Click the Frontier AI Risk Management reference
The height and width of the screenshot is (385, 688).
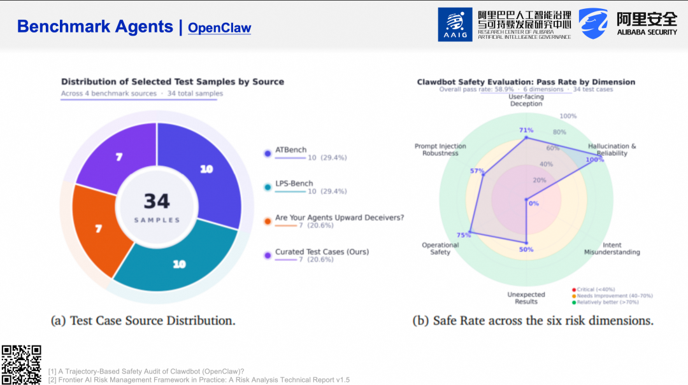[199, 380]
